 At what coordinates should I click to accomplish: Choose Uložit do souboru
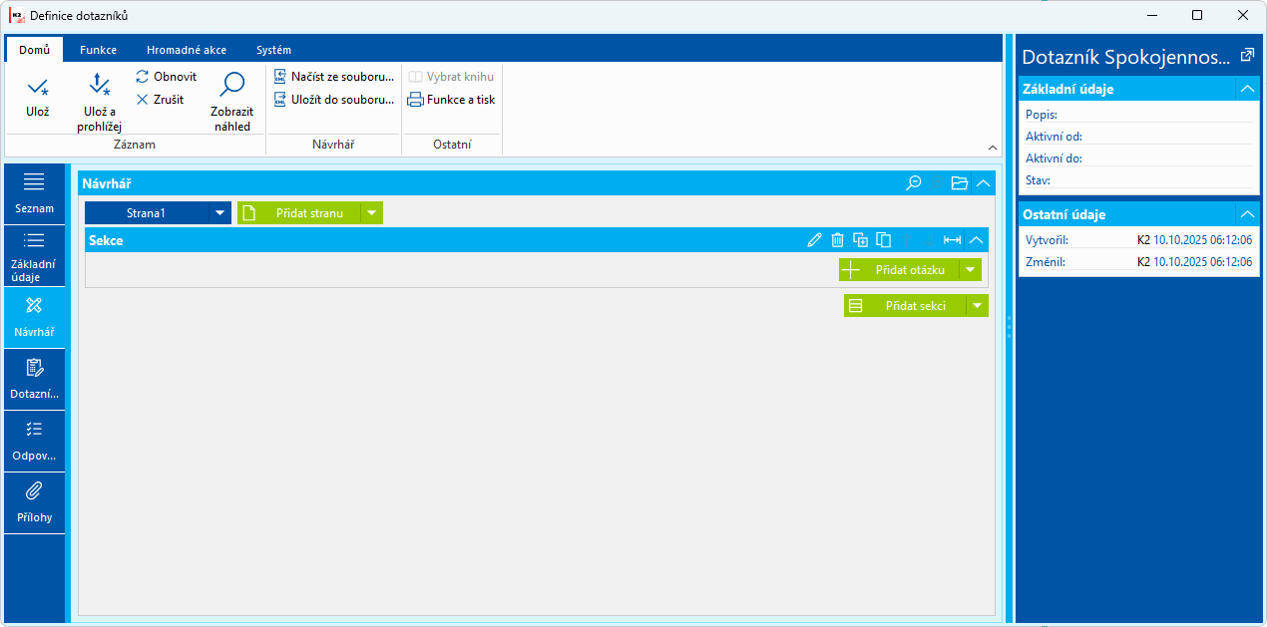pos(334,100)
